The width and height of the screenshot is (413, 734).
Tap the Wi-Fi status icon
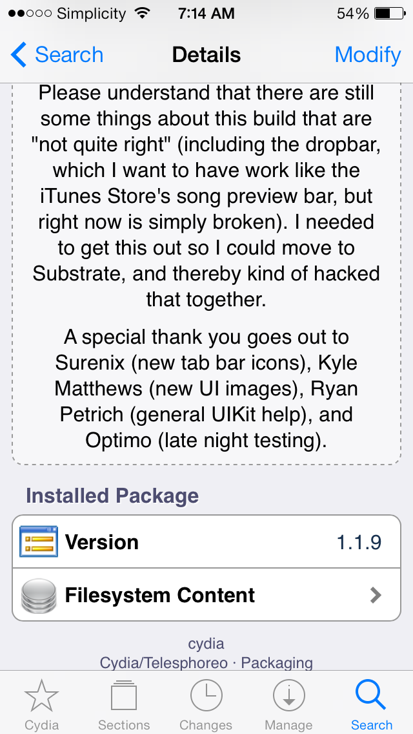[141, 13]
